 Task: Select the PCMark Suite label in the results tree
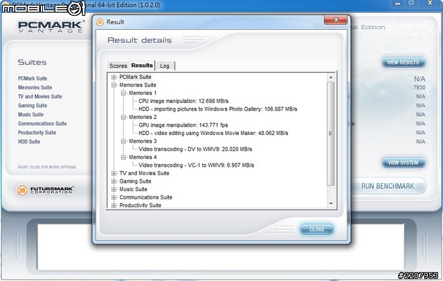pyautogui.click(x=136, y=77)
